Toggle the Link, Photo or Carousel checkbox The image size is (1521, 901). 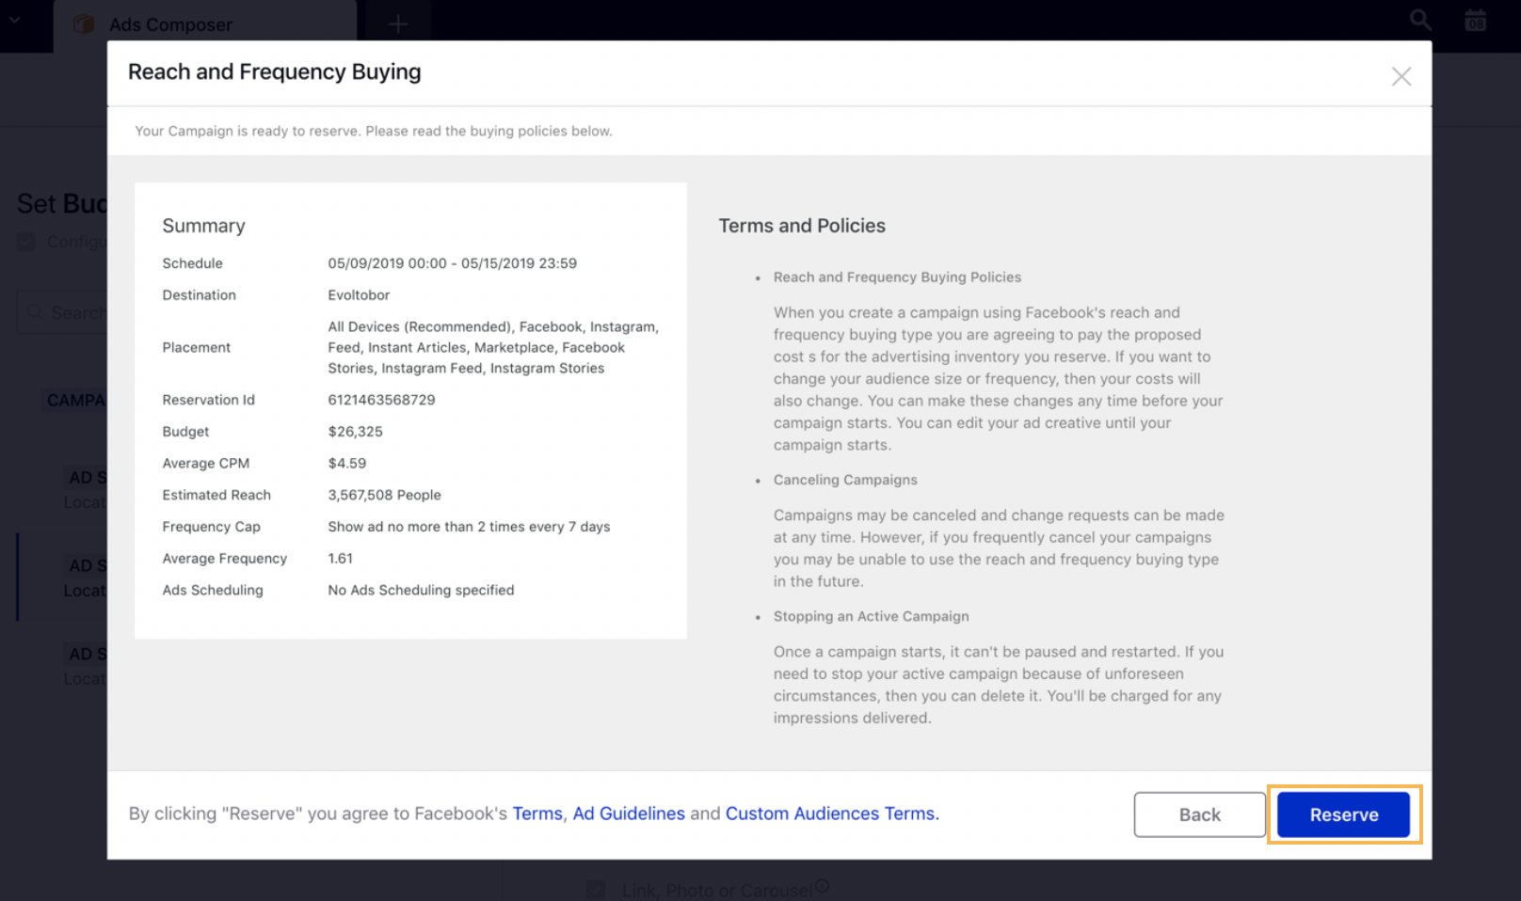pyautogui.click(x=595, y=890)
